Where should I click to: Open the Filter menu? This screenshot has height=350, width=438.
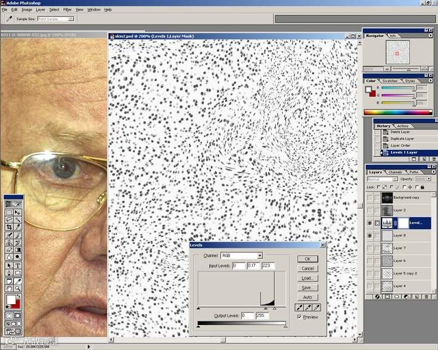67,10
